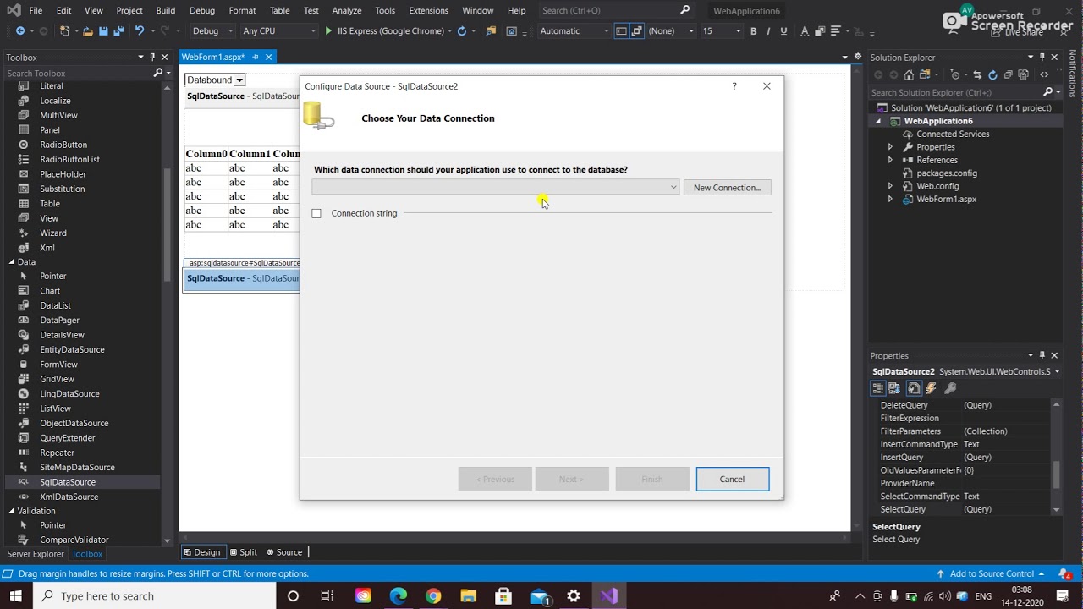This screenshot has height=609, width=1083.
Task: Click Refresh icon in Solution Explorer
Action: click(992, 74)
